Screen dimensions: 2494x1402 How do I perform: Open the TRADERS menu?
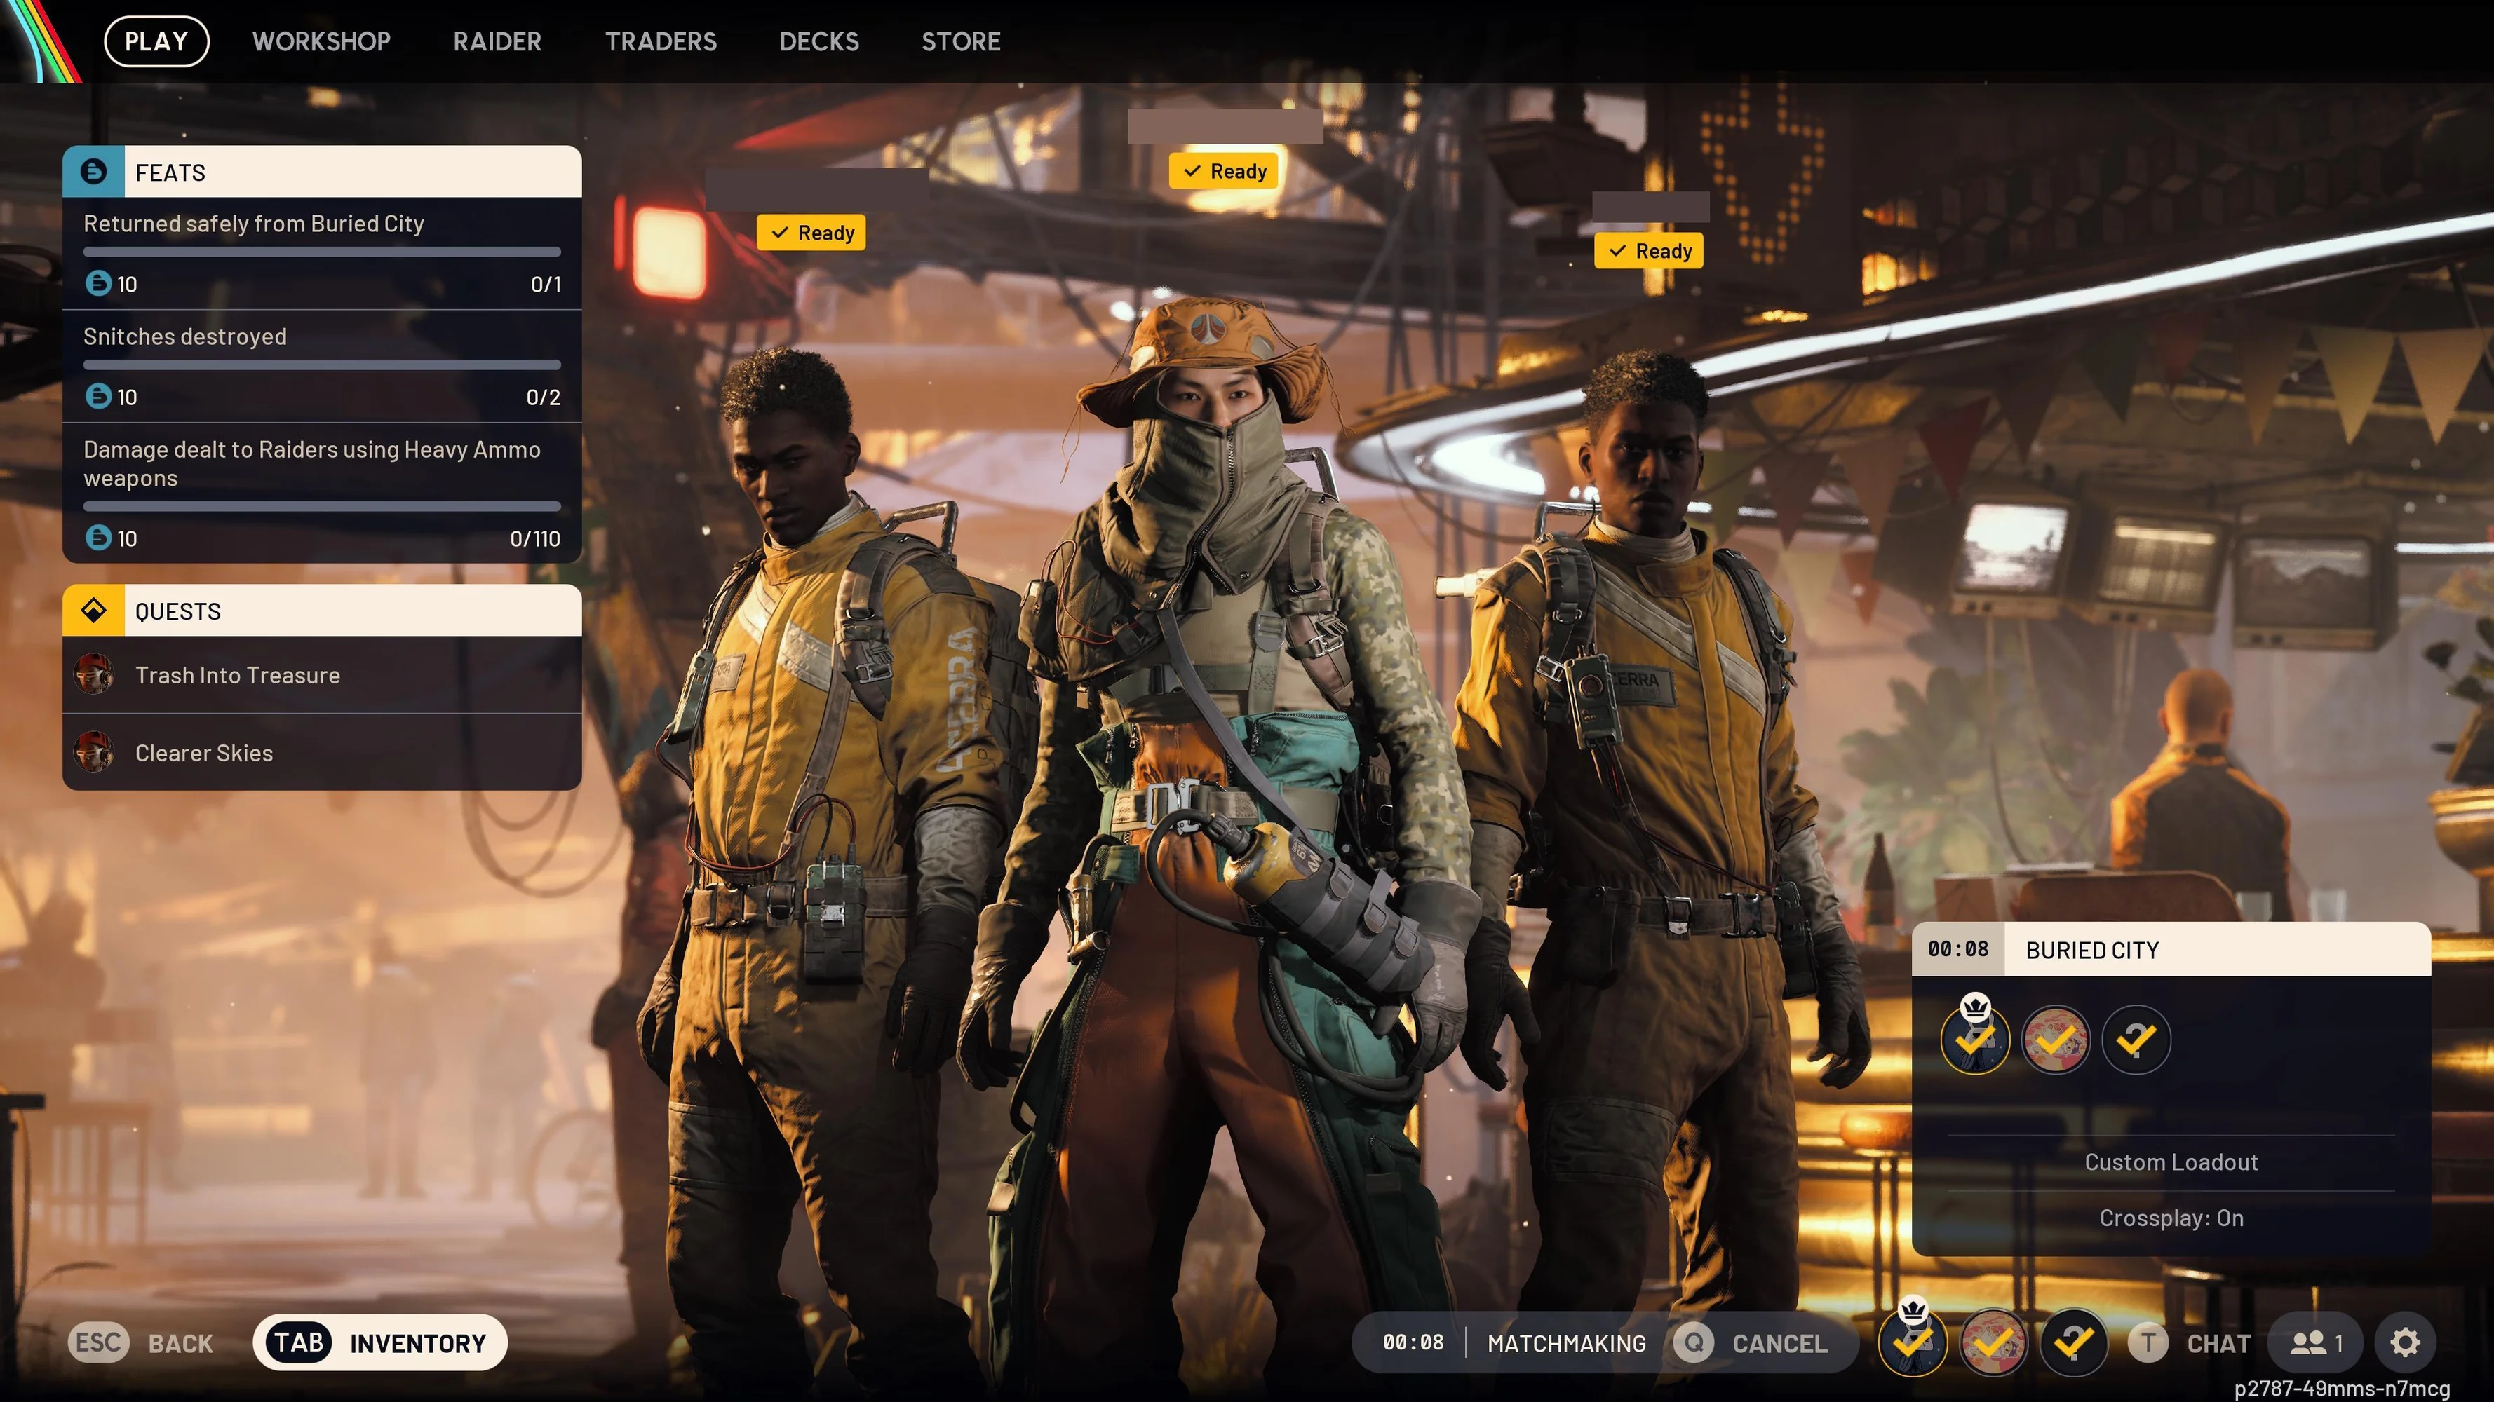click(661, 41)
